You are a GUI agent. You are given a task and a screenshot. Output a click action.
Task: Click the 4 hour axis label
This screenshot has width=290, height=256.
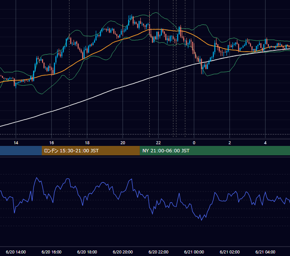(x=265, y=143)
